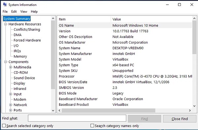Select the Infrared category

tap(20, 89)
